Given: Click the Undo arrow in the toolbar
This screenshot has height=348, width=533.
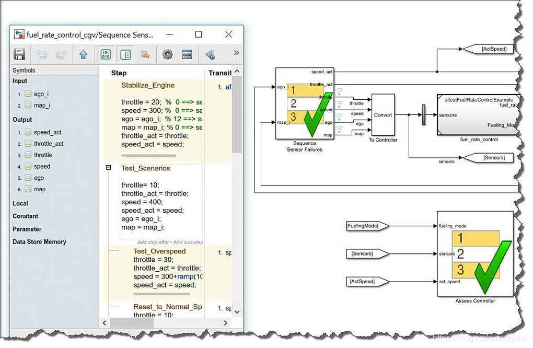Looking at the screenshot, I should tap(41, 54).
